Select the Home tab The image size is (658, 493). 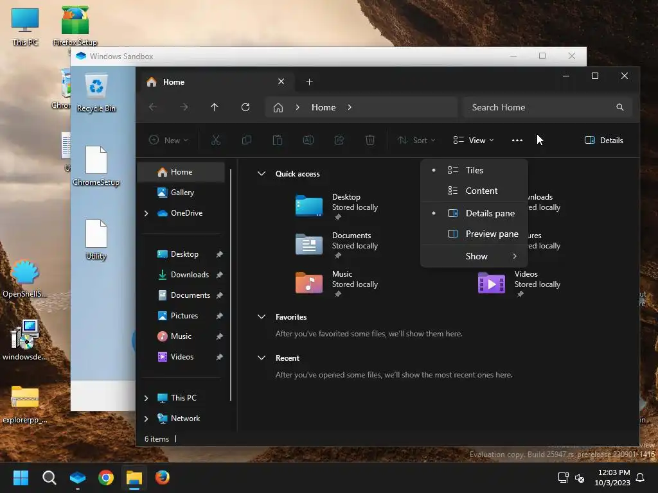(x=215, y=82)
